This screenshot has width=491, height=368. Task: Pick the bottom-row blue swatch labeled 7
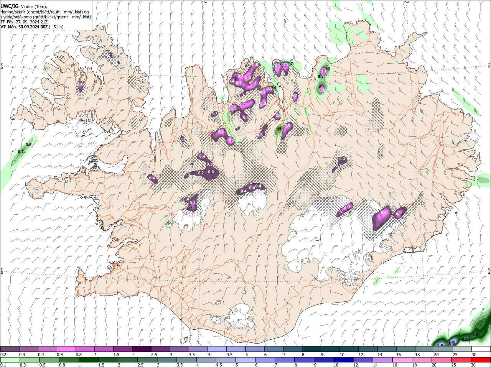285,360
